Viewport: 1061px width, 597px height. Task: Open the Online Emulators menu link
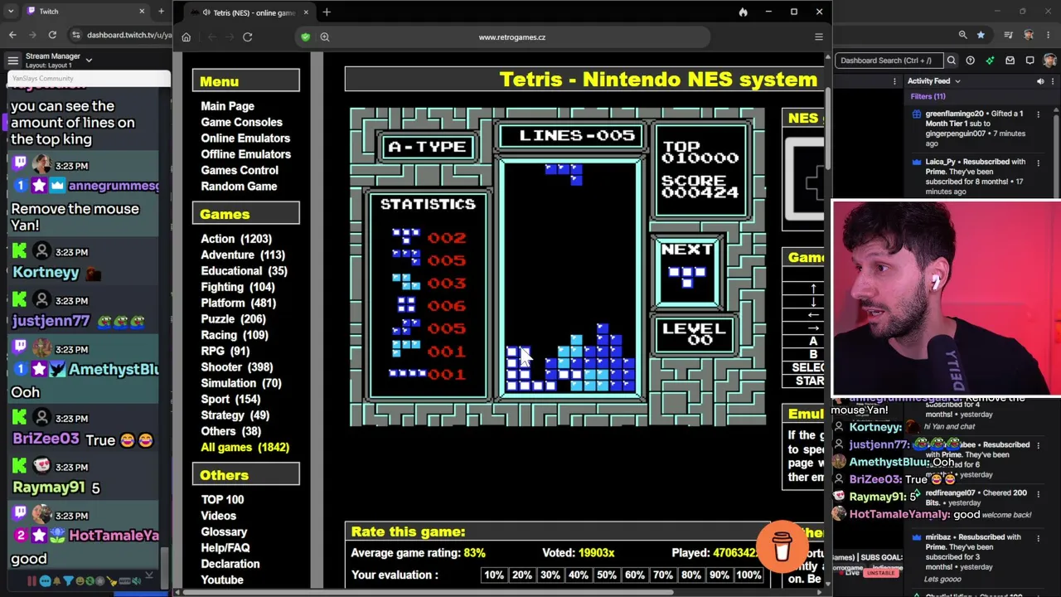coord(245,138)
